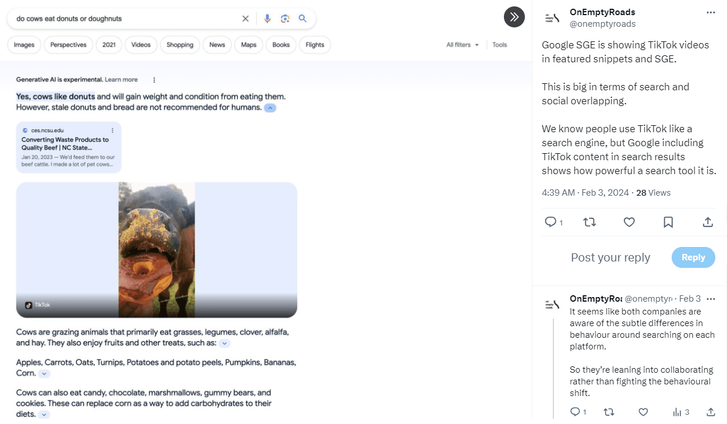Submit search with magnifying glass icon
The width and height of the screenshot is (727, 424).
click(302, 19)
